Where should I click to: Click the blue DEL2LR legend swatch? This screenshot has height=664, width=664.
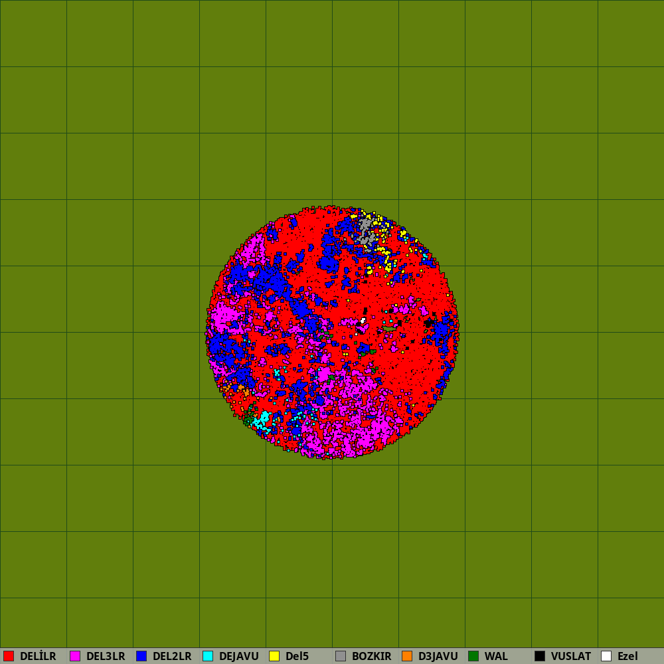click(x=141, y=656)
